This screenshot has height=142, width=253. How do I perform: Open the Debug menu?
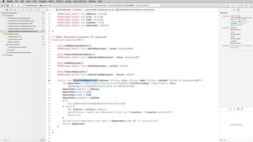pyautogui.click(x=68, y=1)
